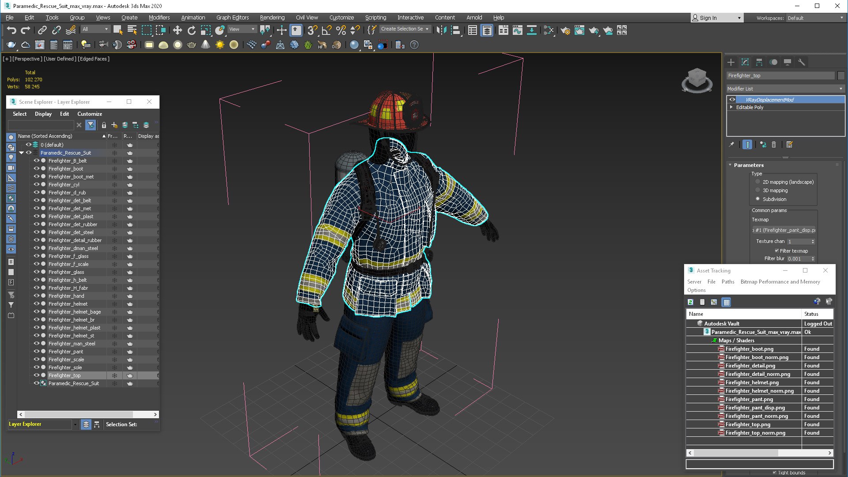Click the Status column header in Asset Tracking
The image size is (848, 477).
[817, 314]
